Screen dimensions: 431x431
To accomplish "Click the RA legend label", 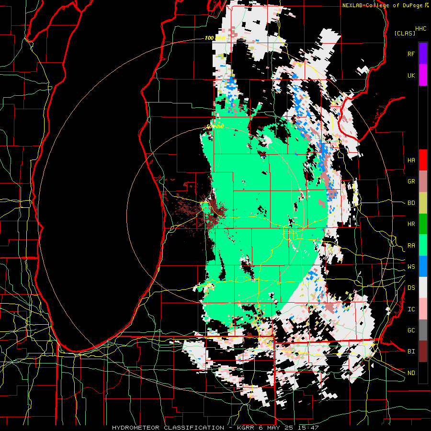I will point(411,245).
